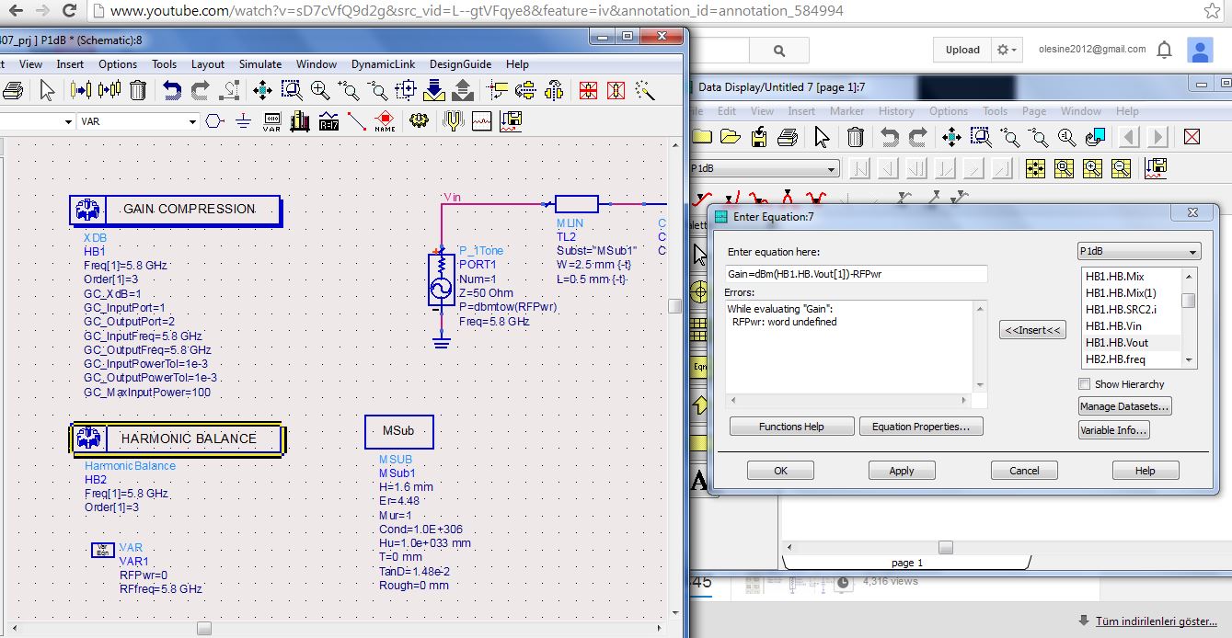1232x638 pixels.
Task: Open the DesignGuide menu
Action: click(460, 64)
